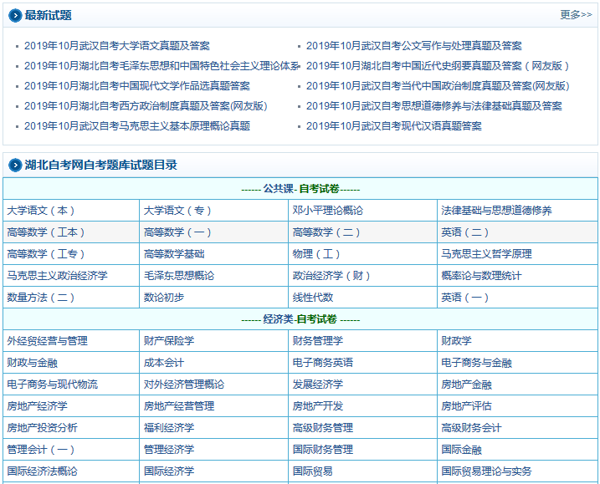Open 房地产经济学
The height and width of the screenshot is (484, 600).
point(37,406)
